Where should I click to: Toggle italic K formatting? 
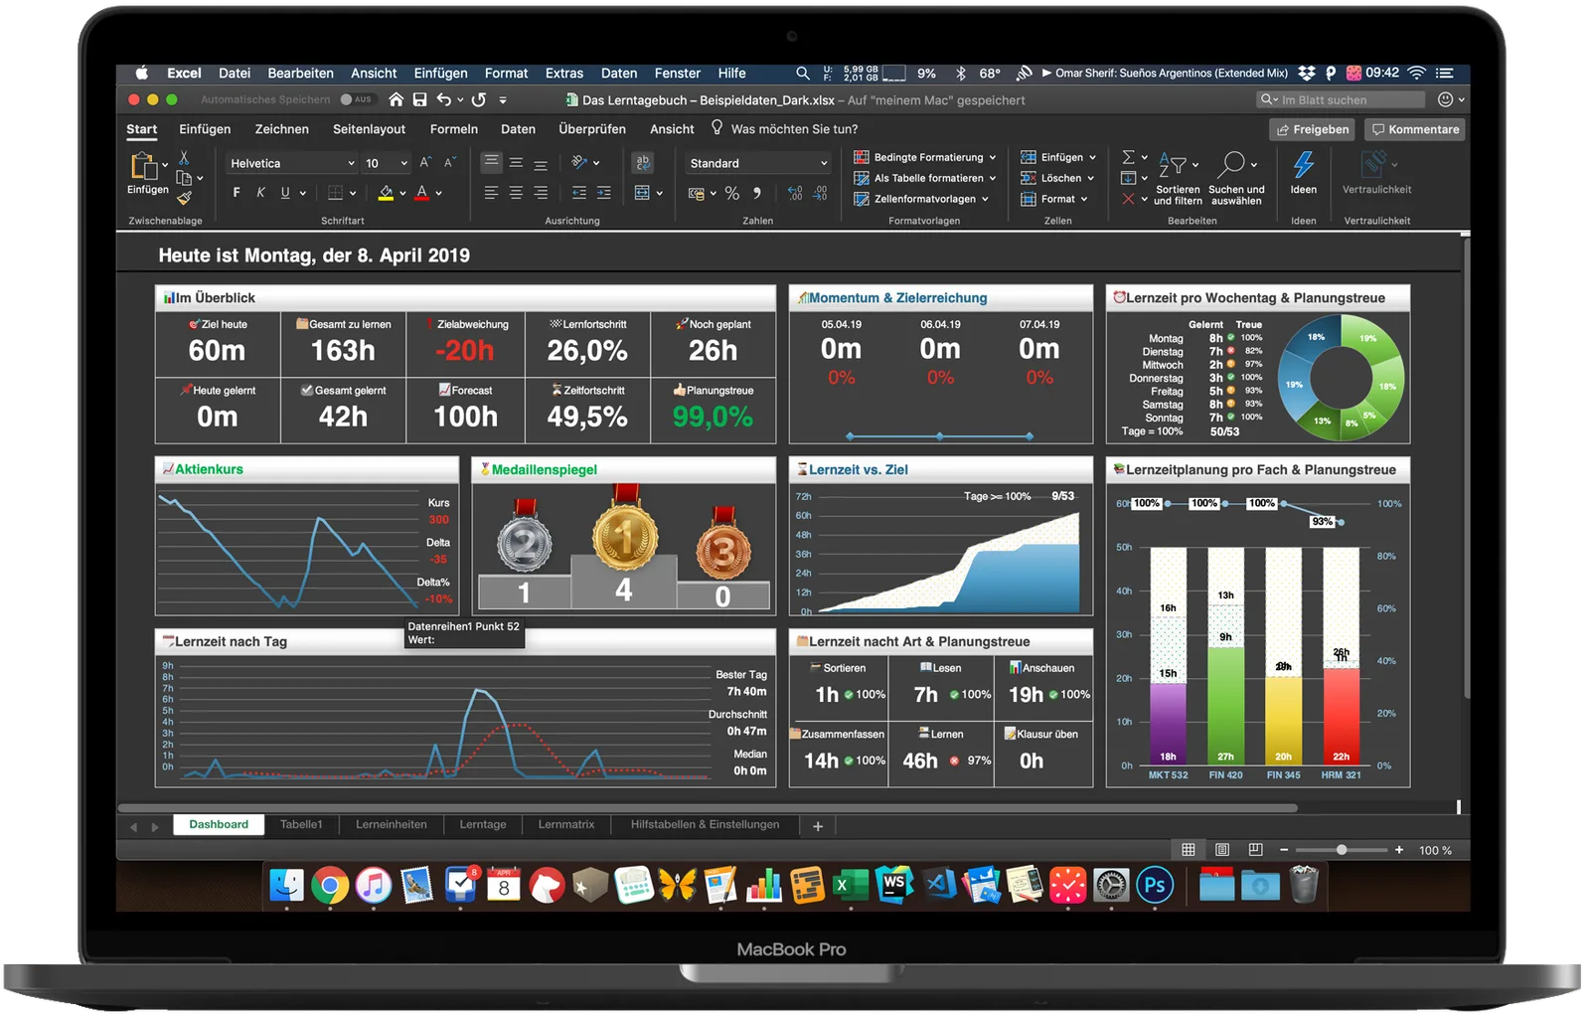[x=261, y=193]
